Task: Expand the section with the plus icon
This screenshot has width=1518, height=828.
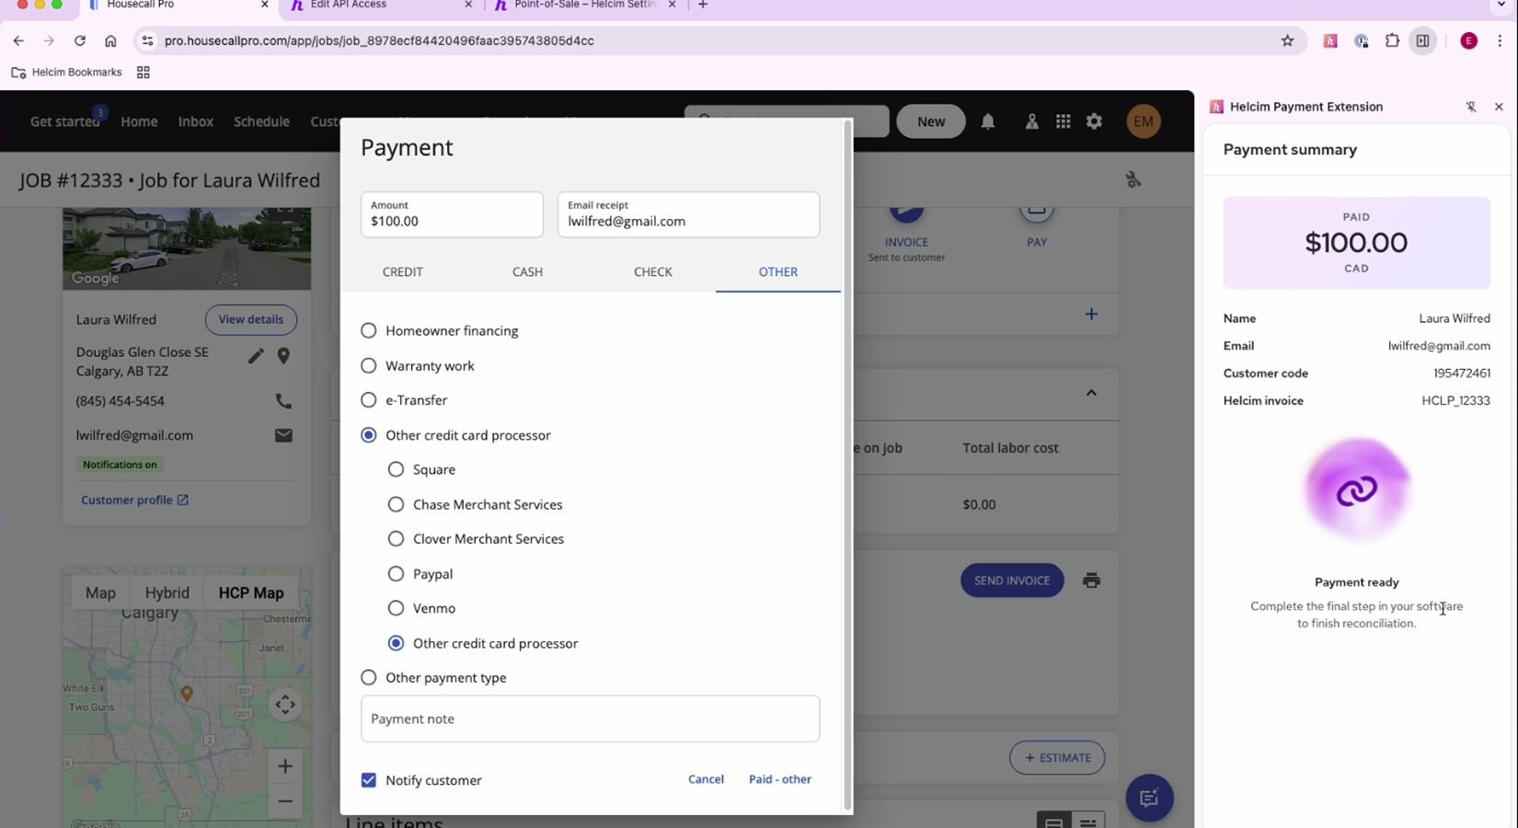Action: [1091, 315]
